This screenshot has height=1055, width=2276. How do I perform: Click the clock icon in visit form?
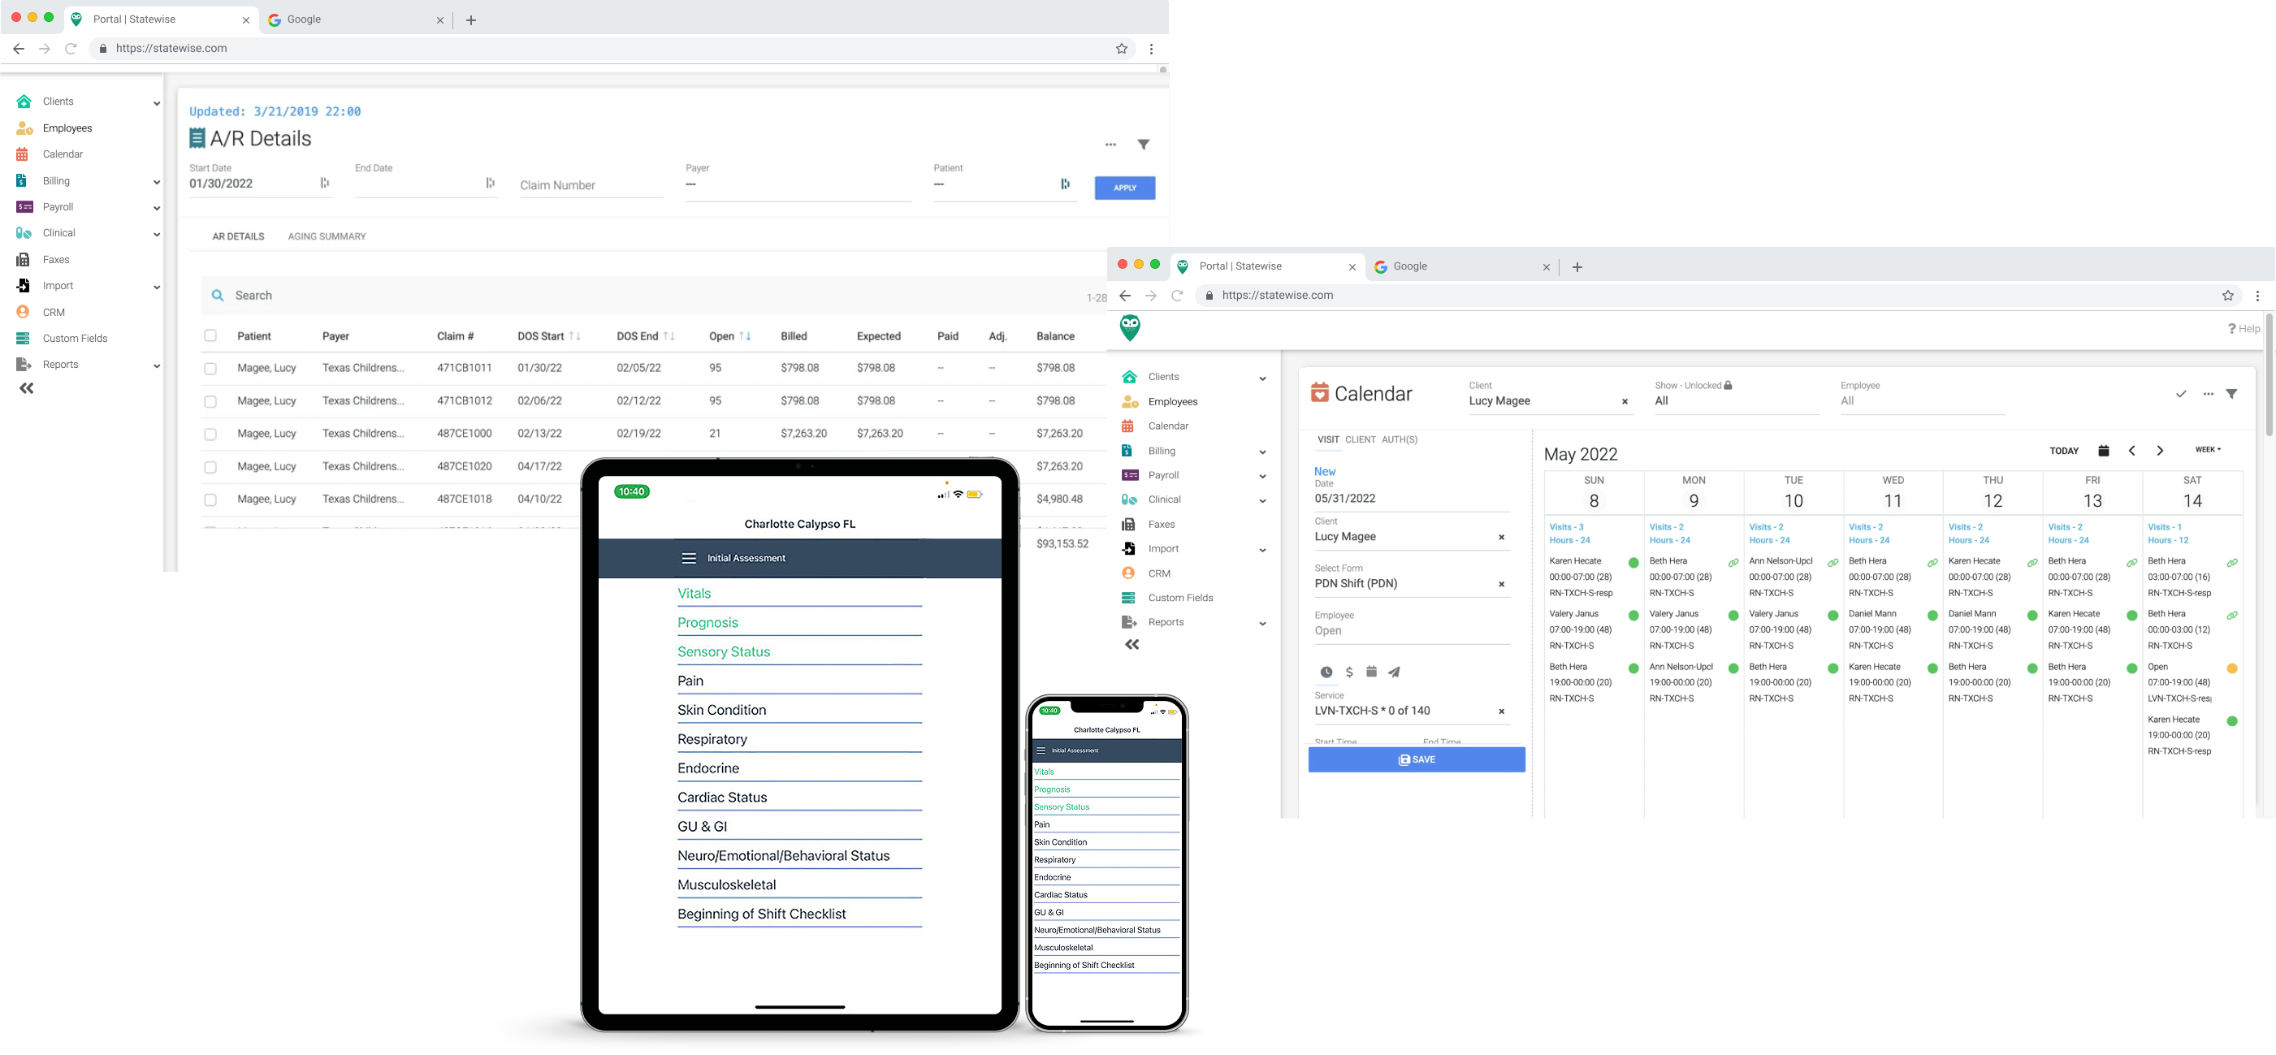tap(1326, 672)
